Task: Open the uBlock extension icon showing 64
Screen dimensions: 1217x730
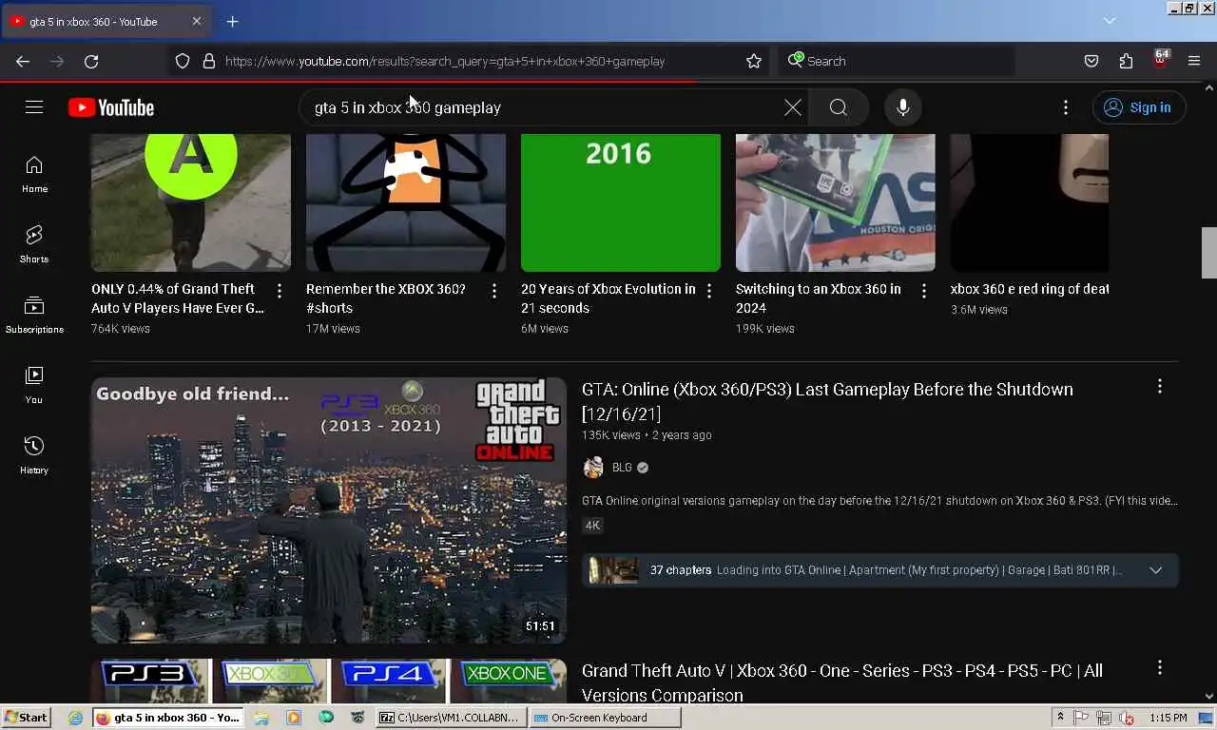Action: click(1160, 60)
